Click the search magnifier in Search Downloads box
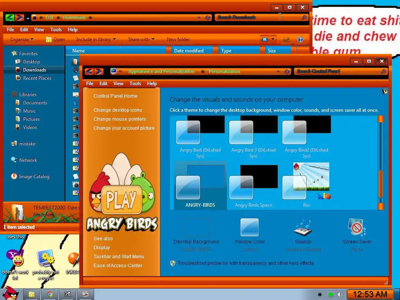This screenshot has height=300, width=400. [304, 17]
